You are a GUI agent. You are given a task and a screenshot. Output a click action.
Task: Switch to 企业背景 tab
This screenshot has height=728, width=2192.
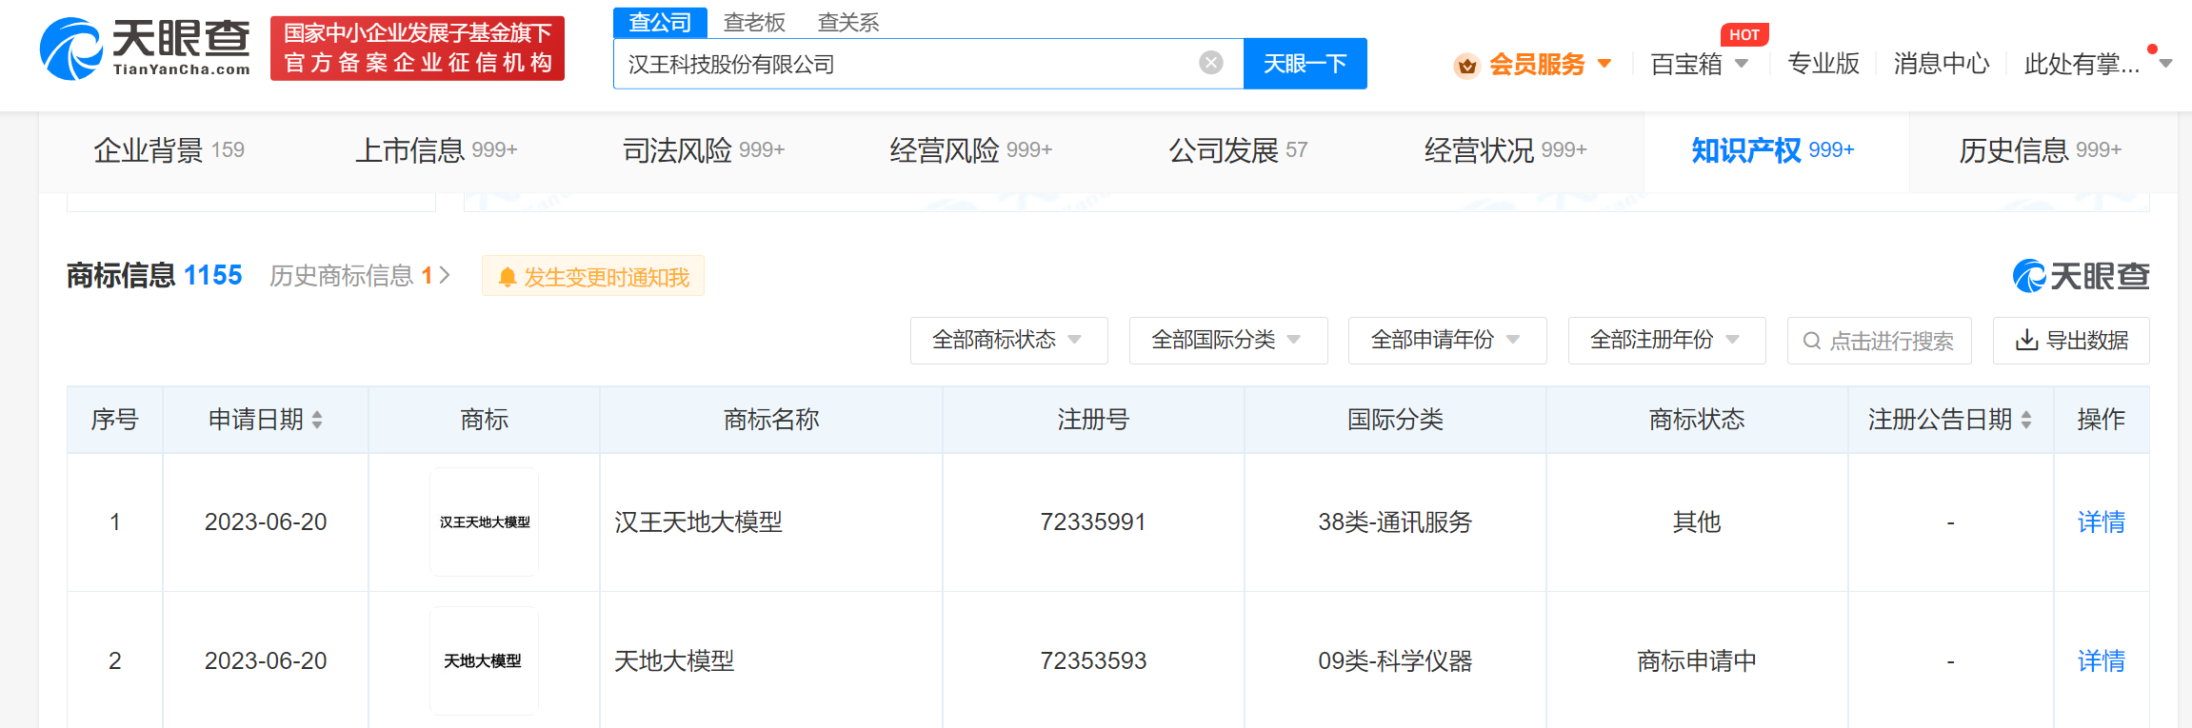[169, 149]
